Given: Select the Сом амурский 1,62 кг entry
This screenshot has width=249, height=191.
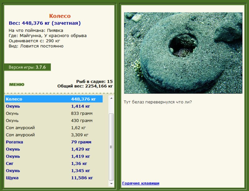Looking at the screenshot, I should tap(54, 128).
